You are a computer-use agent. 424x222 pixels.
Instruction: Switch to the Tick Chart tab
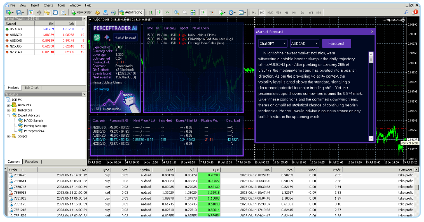(32, 88)
